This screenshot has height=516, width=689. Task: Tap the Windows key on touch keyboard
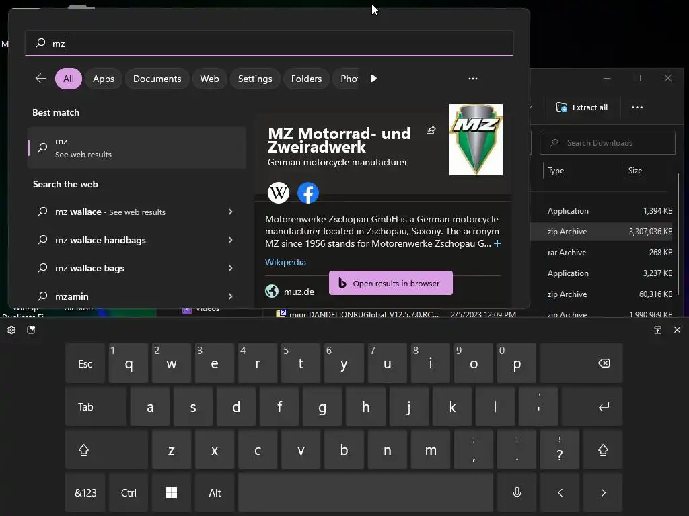(x=172, y=492)
